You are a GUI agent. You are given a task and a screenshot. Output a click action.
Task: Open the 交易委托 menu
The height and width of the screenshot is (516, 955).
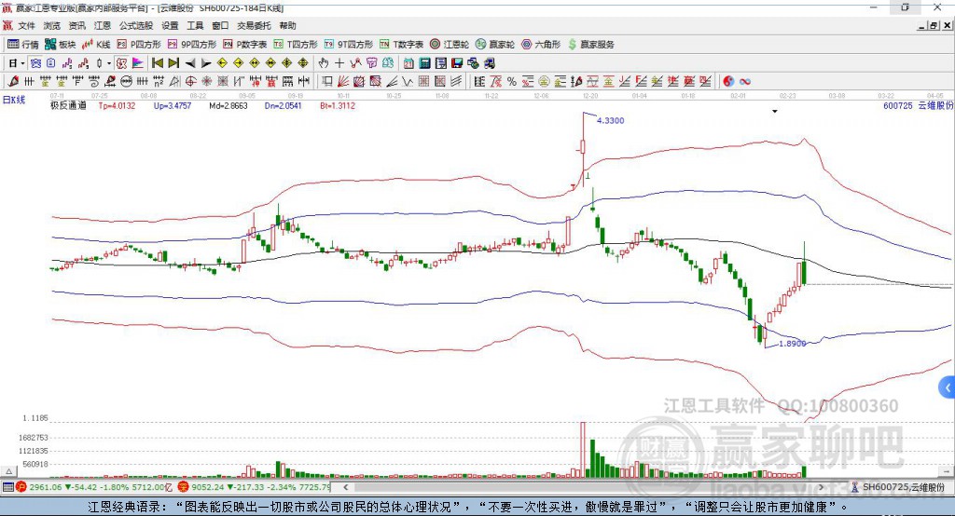(254, 25)
